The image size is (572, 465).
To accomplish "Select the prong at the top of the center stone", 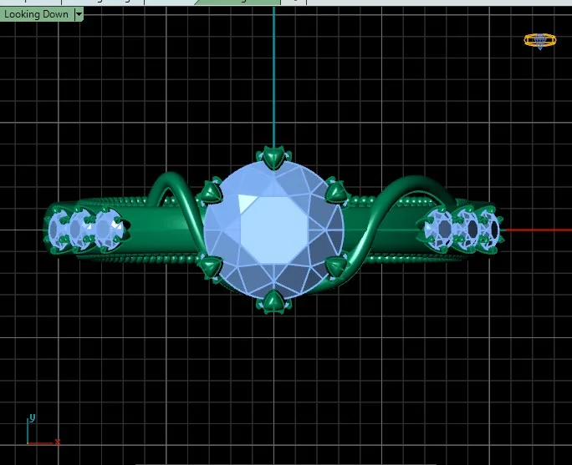I will pyautogui.click(x=273, y=158).
